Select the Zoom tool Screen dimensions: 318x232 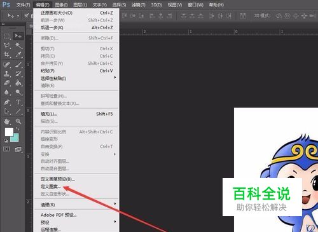click(x=18, y=121)
